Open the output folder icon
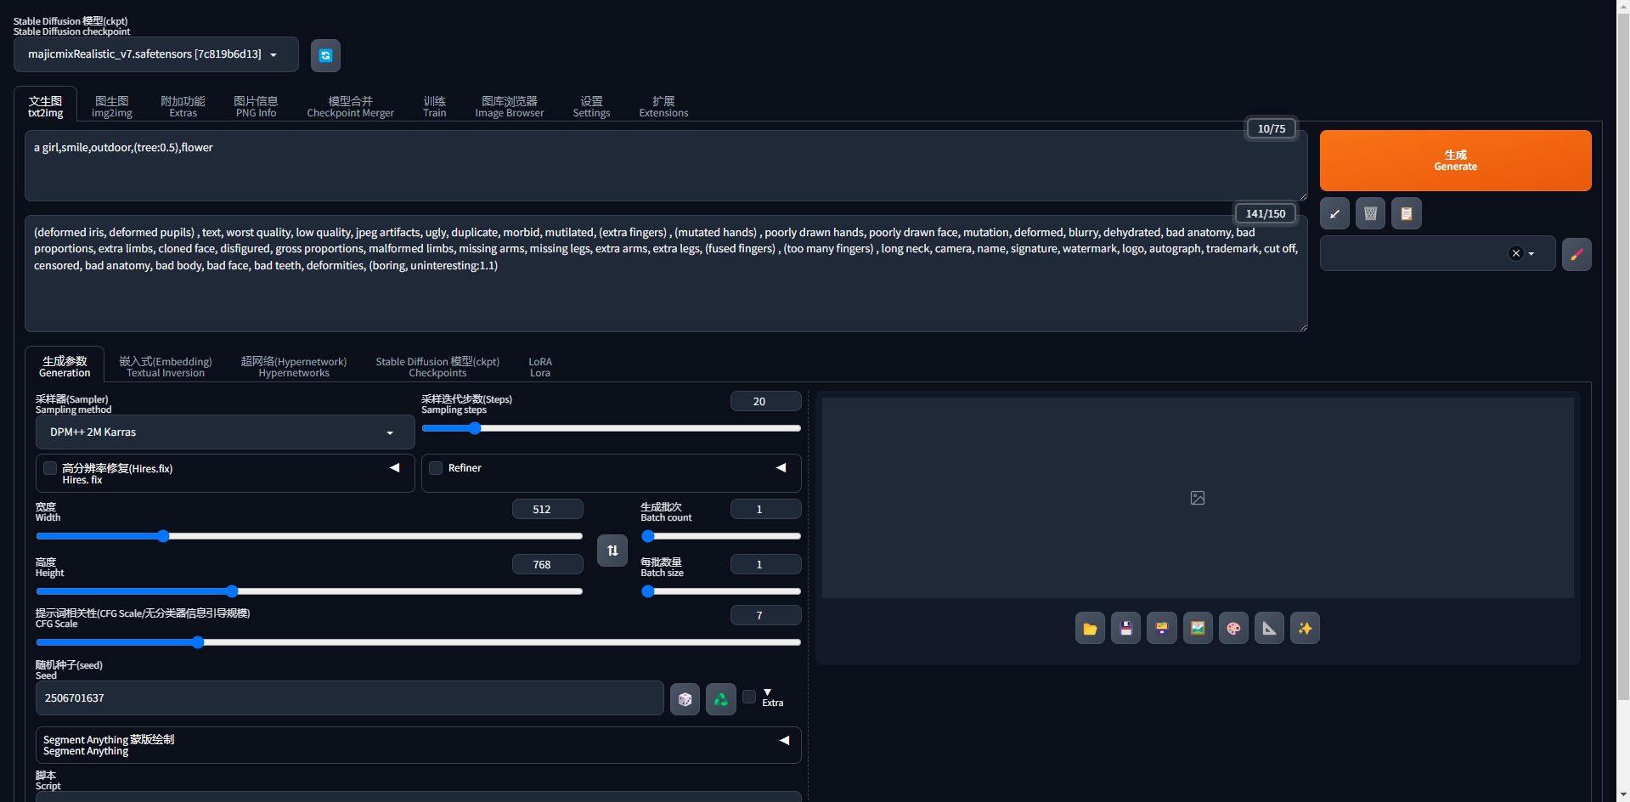 [1090, 629]
